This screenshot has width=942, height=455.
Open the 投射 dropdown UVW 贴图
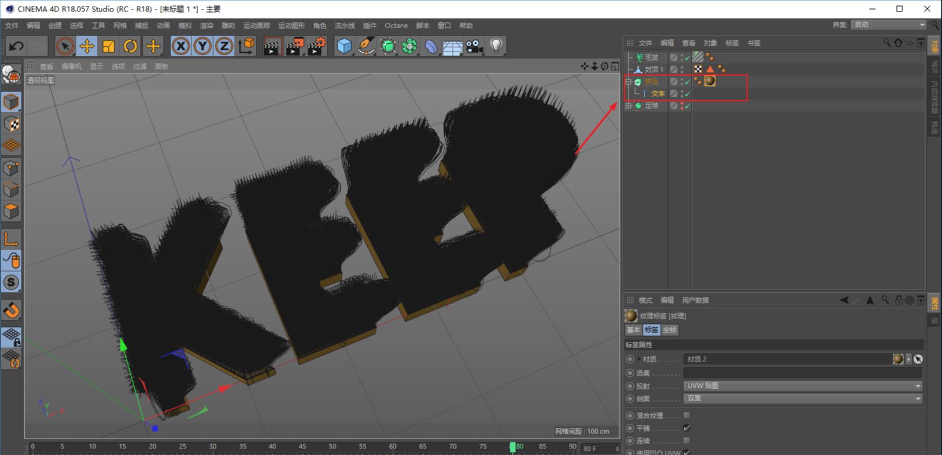[803, 386]
